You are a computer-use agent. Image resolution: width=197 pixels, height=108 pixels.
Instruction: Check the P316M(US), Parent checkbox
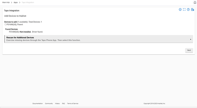5,24
